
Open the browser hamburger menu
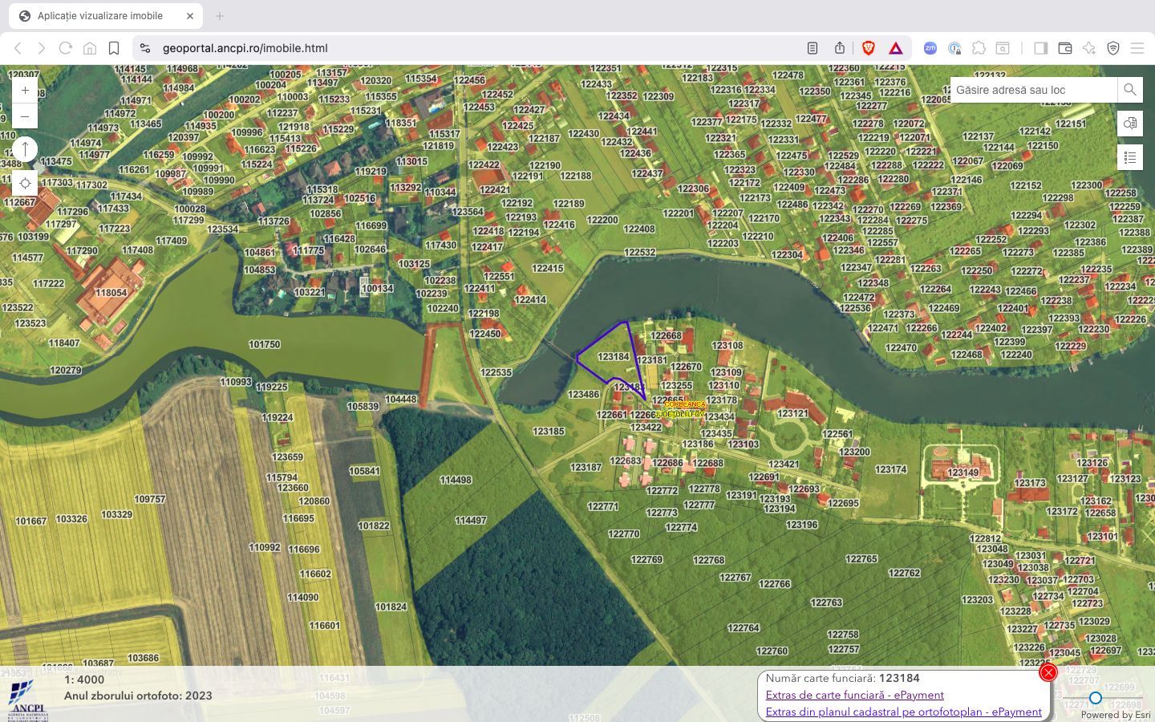[1137, 48]
